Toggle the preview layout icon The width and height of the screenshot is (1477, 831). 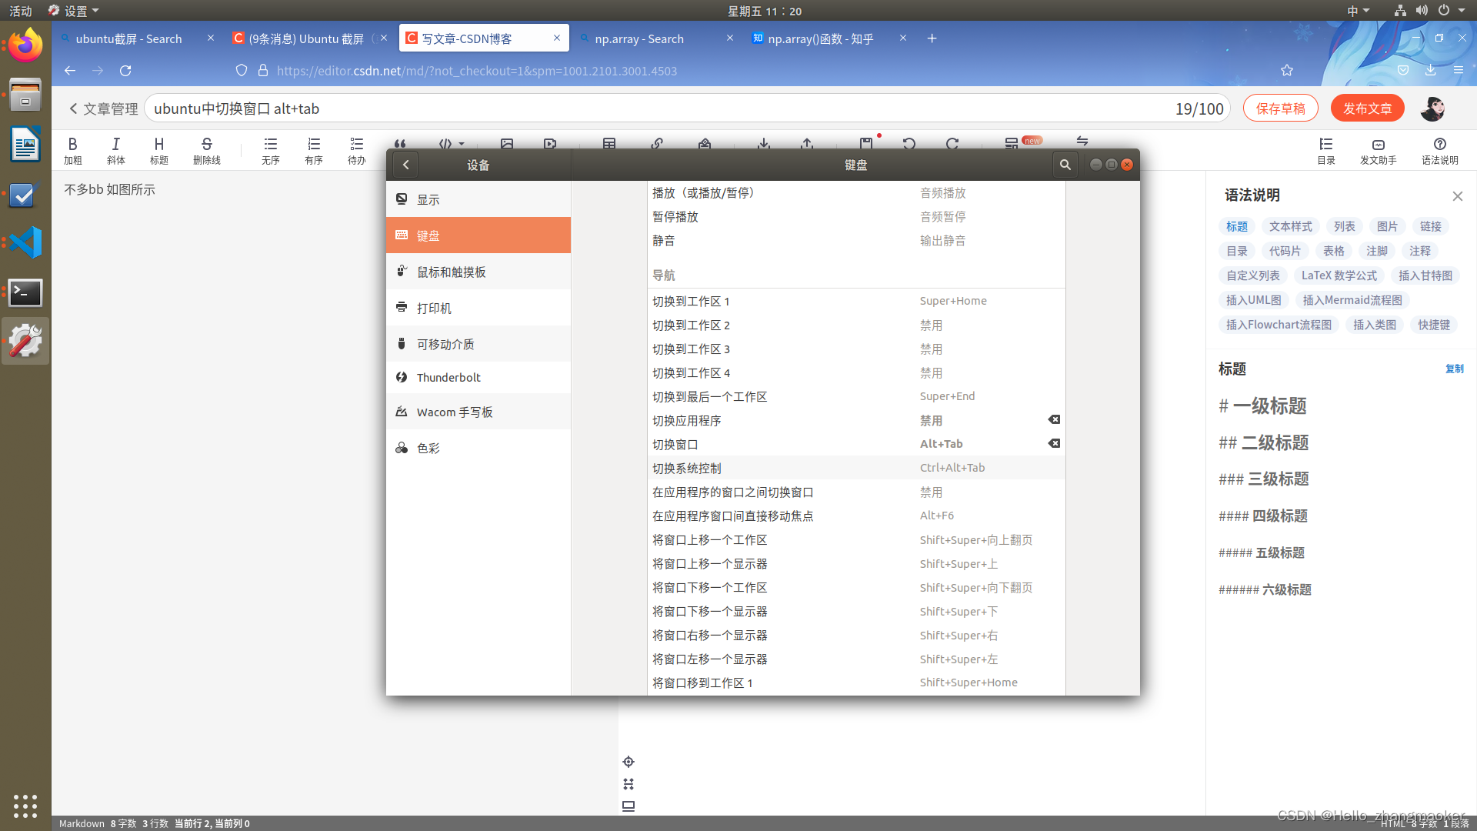coord(628,806)
